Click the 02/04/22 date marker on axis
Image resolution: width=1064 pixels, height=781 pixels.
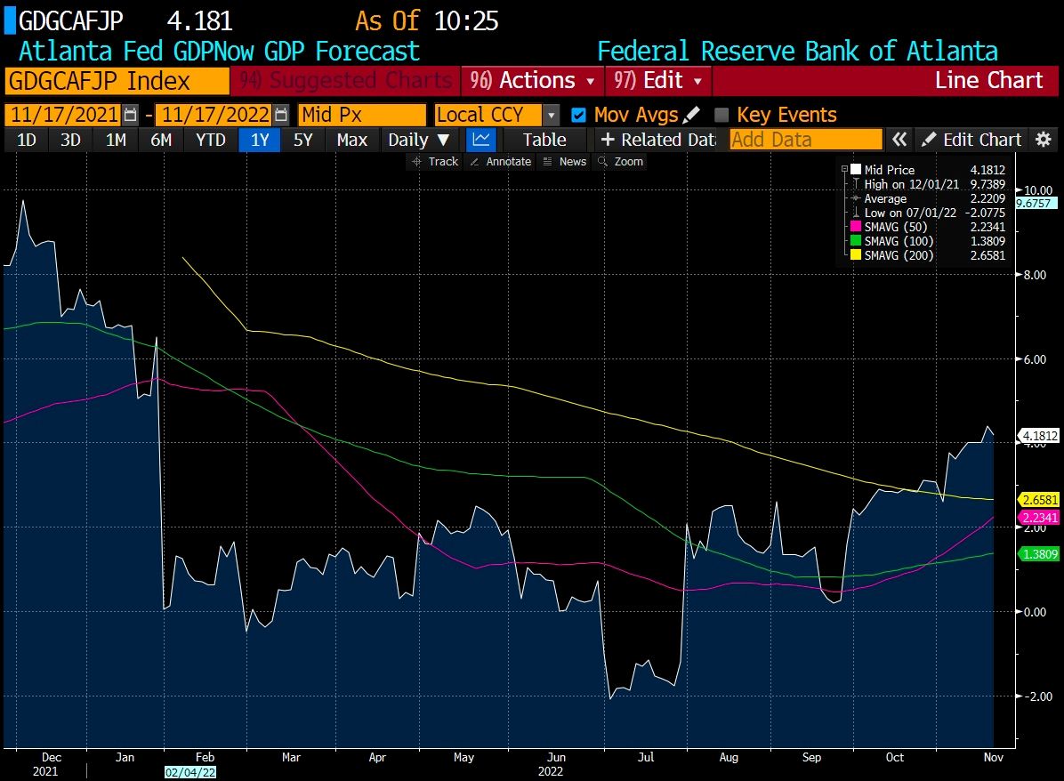(190, 772)
